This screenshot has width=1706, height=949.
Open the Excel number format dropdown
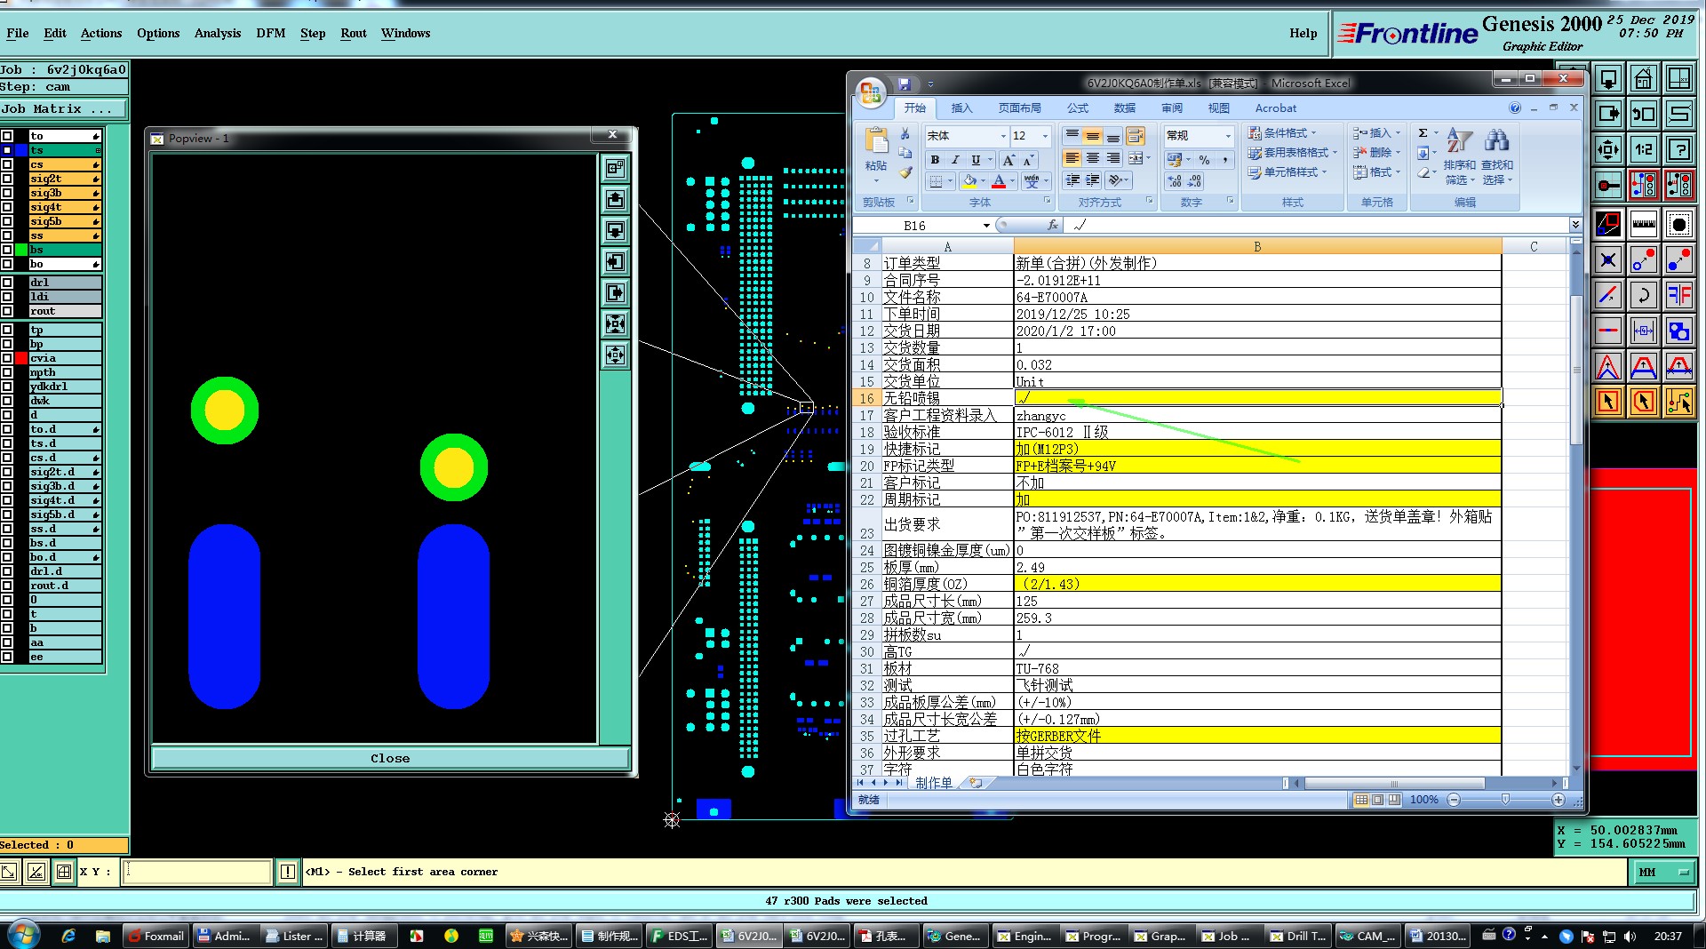(x=1228, y=136)
